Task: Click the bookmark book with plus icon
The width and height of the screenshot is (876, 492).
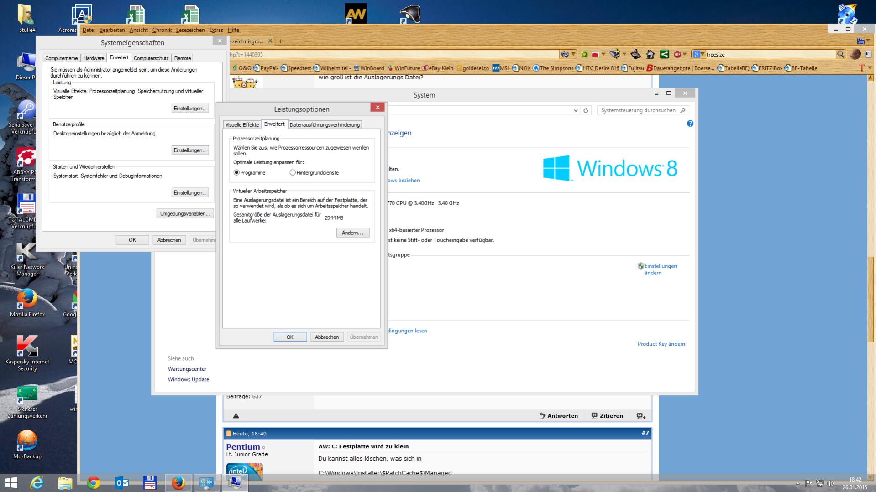Action: pyautogui.click(x=615, y=54)
